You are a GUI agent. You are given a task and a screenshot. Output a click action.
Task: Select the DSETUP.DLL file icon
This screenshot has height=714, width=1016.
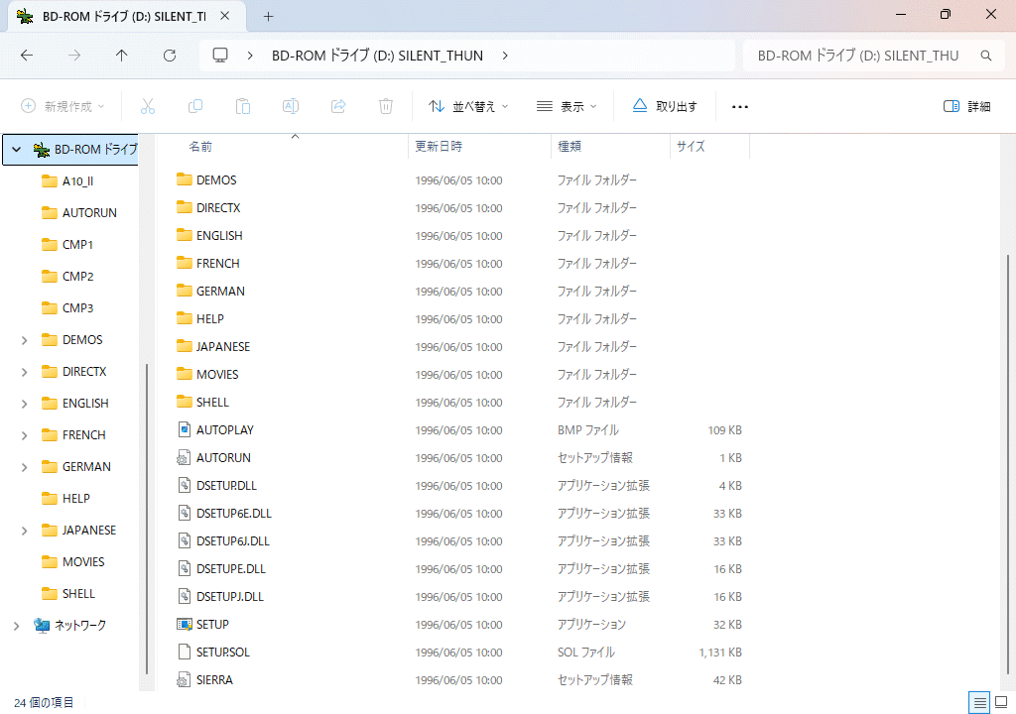[x=185, y=485]
